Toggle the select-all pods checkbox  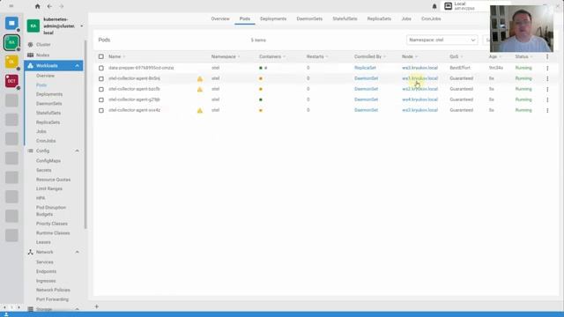coord(101,56)
